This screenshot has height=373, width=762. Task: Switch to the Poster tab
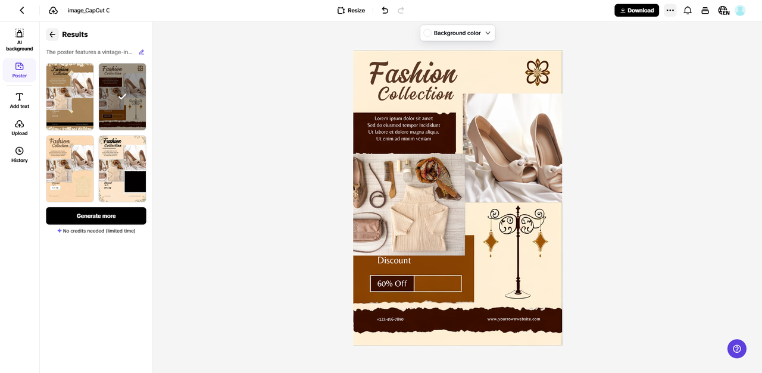tap(19, 70)
